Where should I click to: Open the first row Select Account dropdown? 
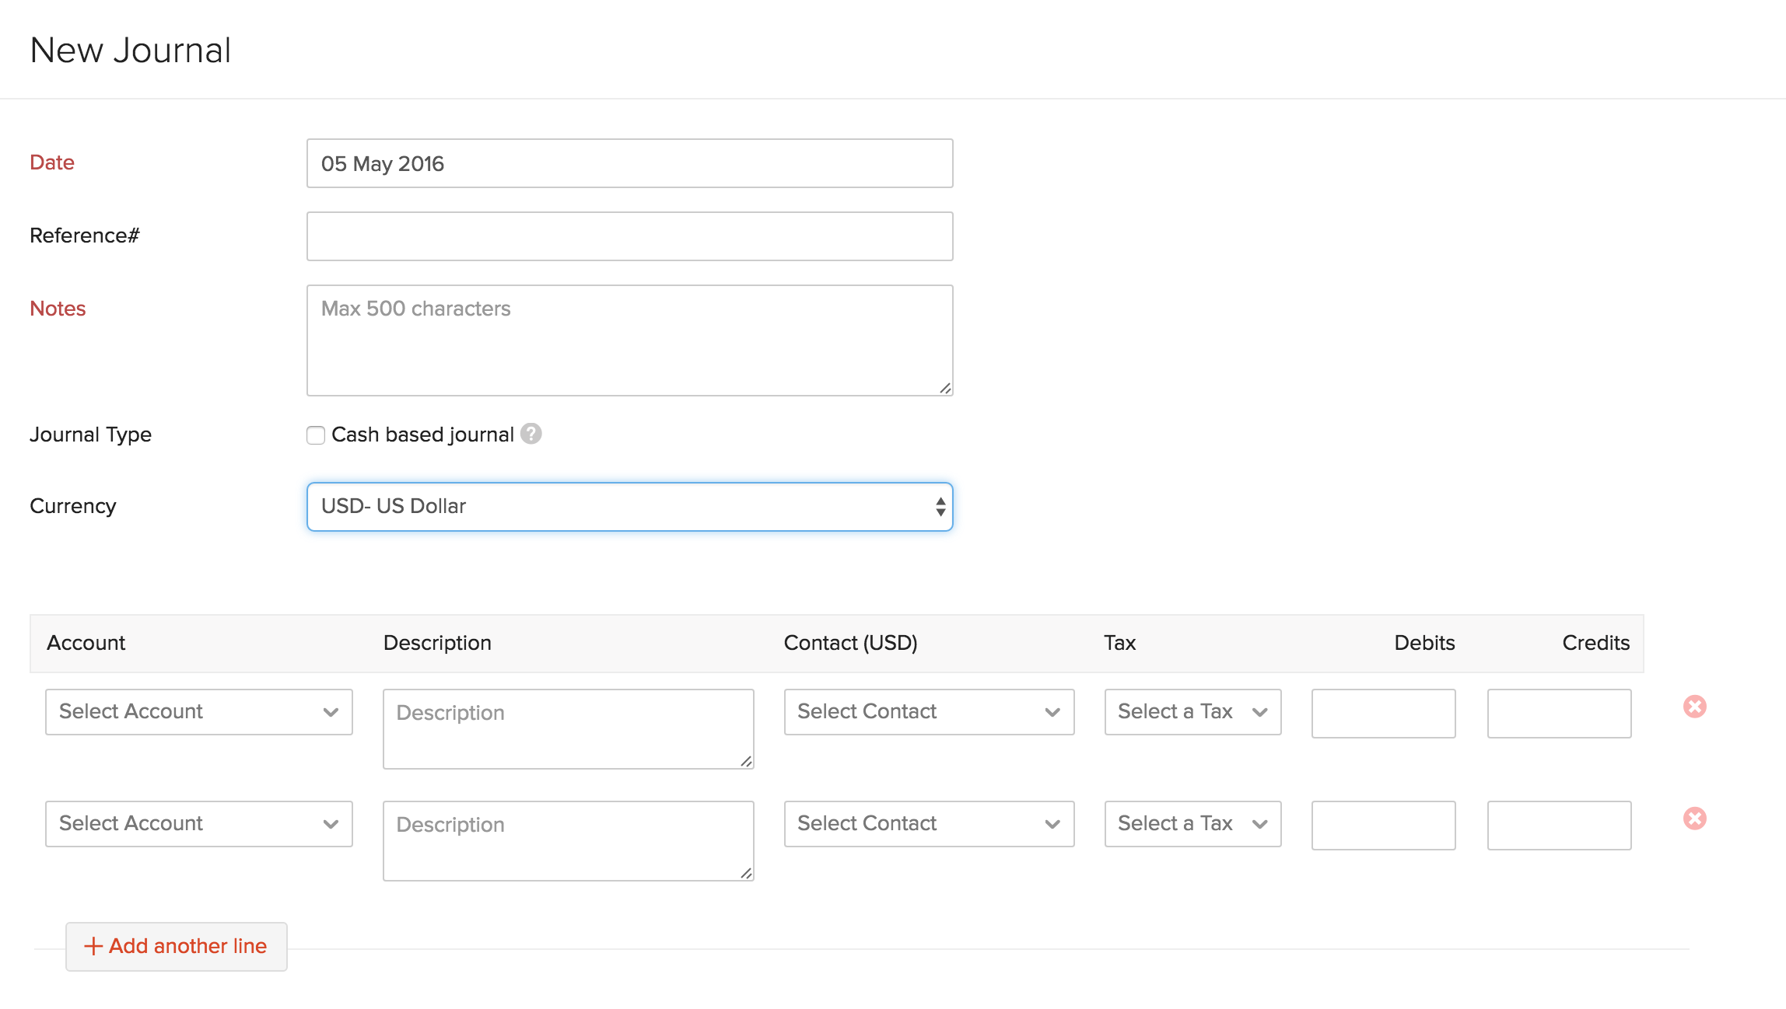[199, 712]
